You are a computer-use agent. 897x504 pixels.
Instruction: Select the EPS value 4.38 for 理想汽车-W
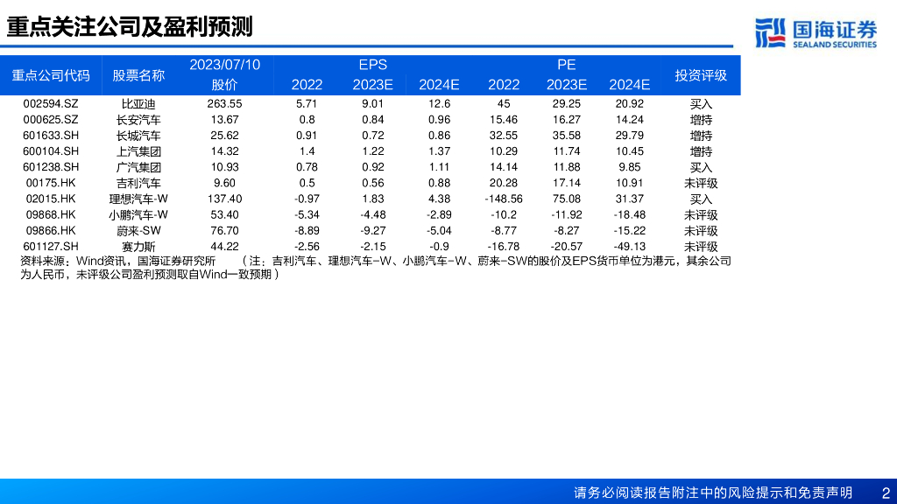point(440,199)
